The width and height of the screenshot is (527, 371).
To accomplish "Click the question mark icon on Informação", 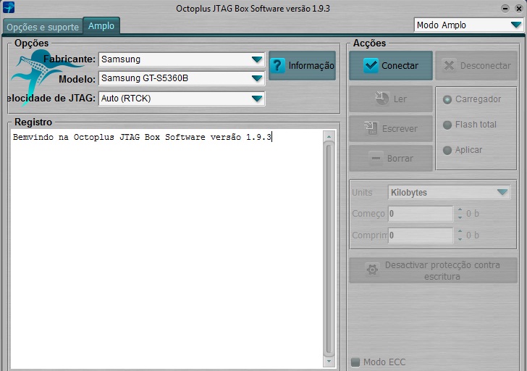I will coord(277,66).
